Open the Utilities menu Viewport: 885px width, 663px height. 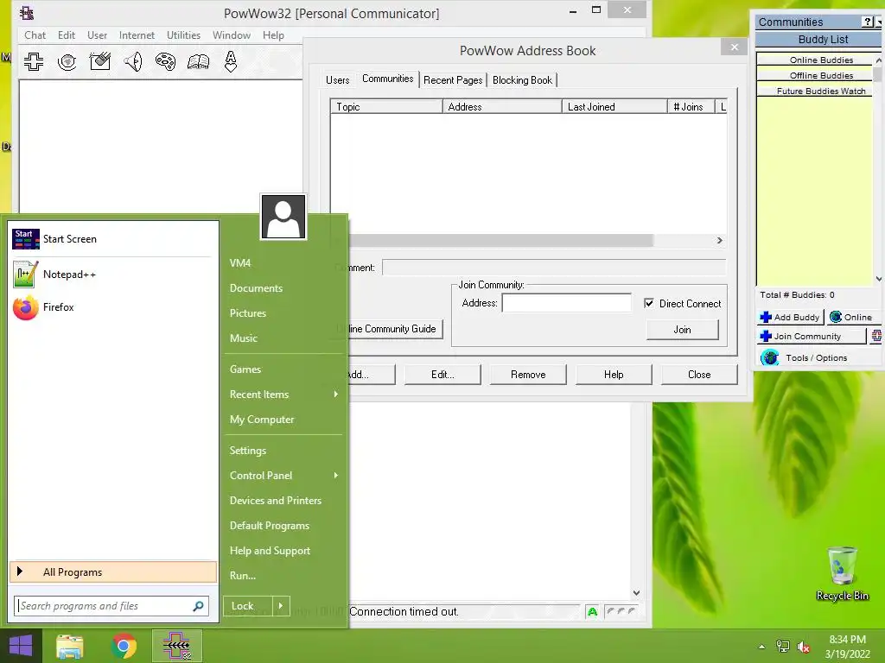point(183,35)
